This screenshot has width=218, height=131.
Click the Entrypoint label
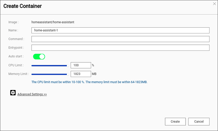(16, 48)
